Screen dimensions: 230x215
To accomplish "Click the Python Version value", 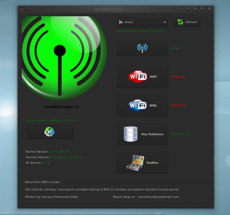I will tap(59, 152).
